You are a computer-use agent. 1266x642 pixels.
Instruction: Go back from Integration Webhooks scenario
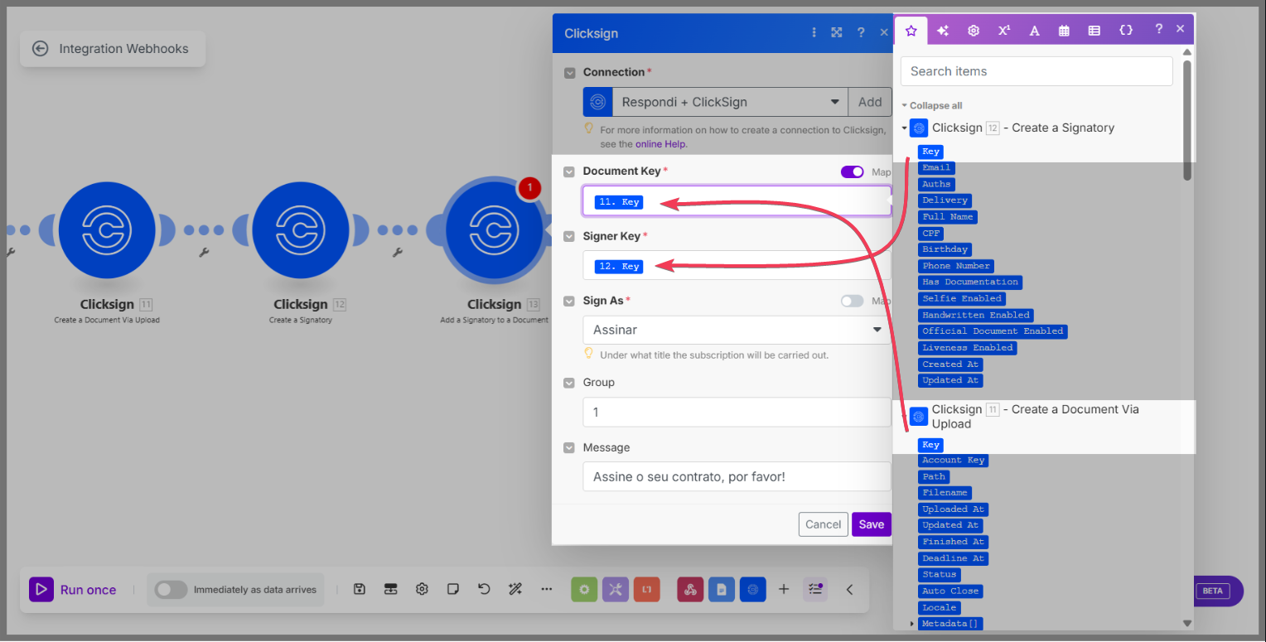tap(40, 49)
